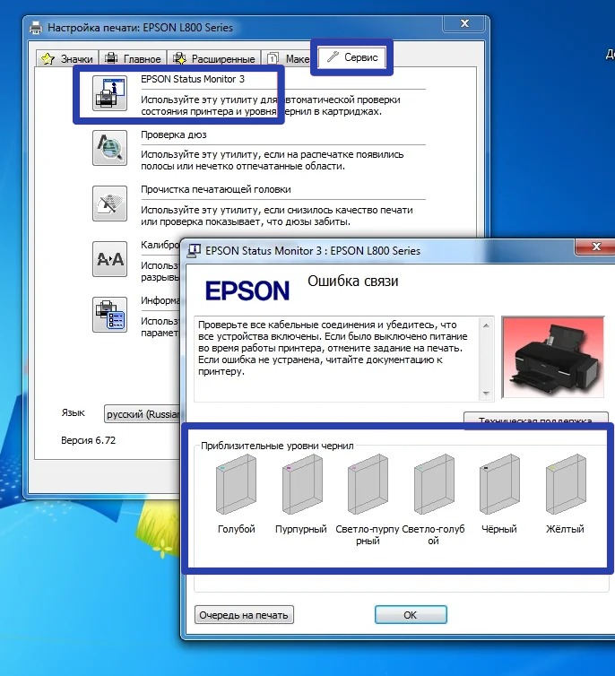Click the Очередь на печать button
The width and height of the screenshot is (615, 676).
[x=244, y=615]
